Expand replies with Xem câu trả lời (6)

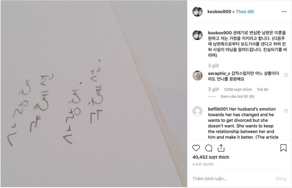(x=237, y=96)
